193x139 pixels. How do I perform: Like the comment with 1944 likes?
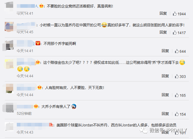174,14
